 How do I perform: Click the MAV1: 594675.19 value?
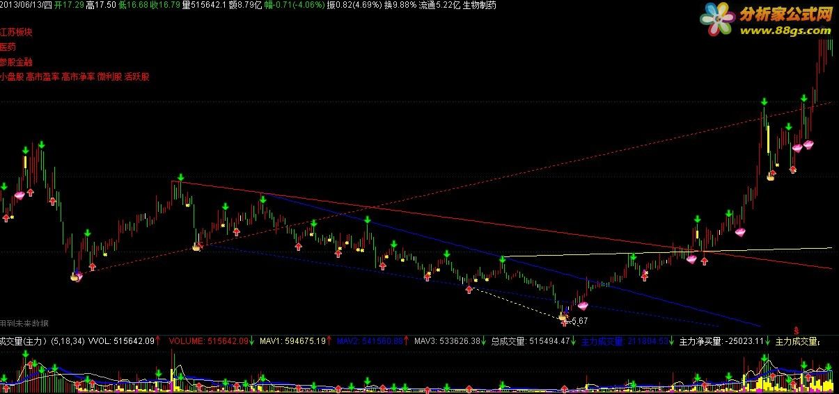293,341
